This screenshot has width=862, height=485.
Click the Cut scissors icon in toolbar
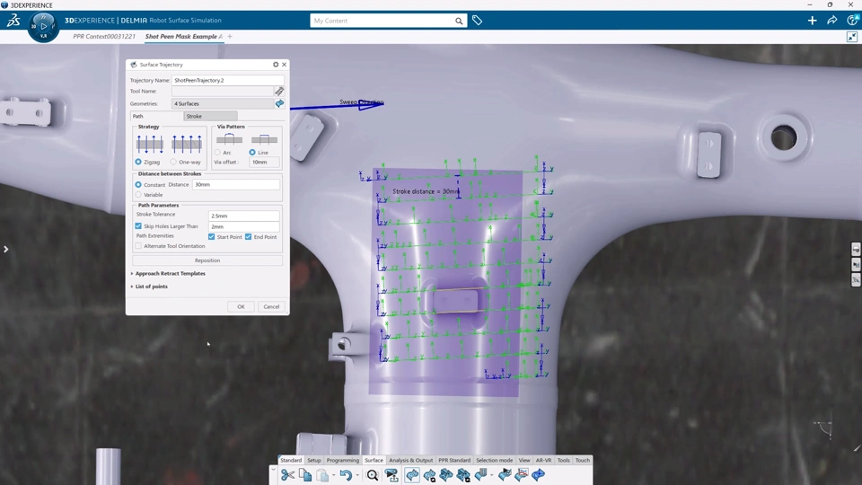(x=287, y=474)
